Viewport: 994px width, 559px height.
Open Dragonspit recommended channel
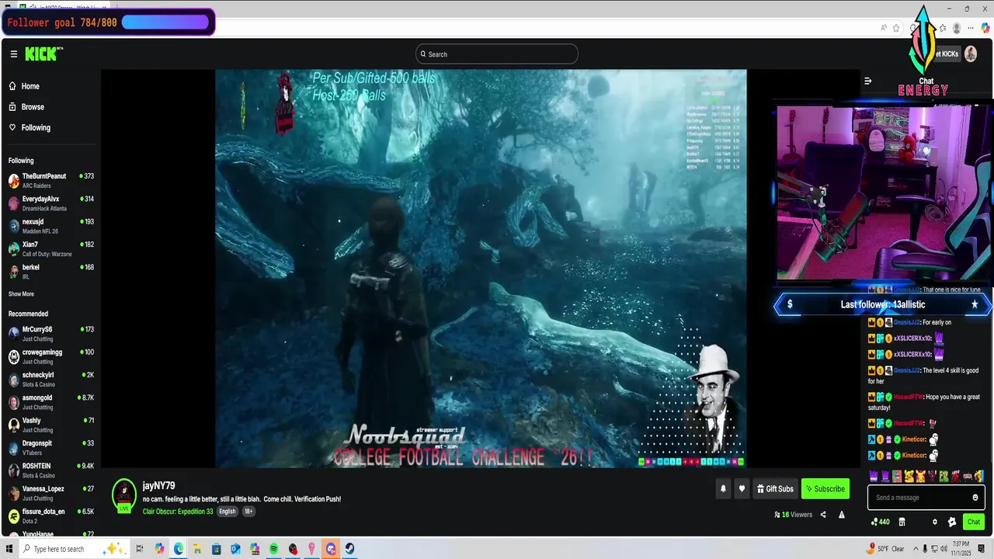pyautogui.click(x=50, y=447)
